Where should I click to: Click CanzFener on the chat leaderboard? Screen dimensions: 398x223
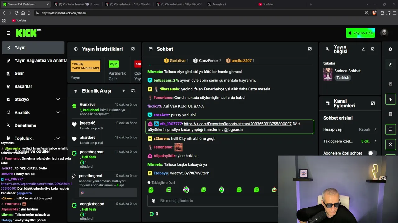click(x=208, y=61)
